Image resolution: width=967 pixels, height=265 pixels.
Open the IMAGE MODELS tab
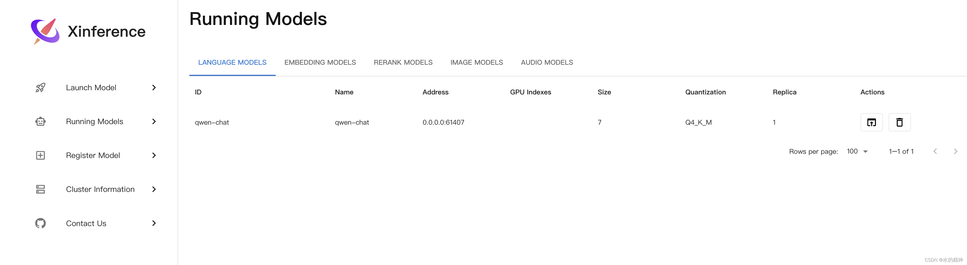coord(477,62)
